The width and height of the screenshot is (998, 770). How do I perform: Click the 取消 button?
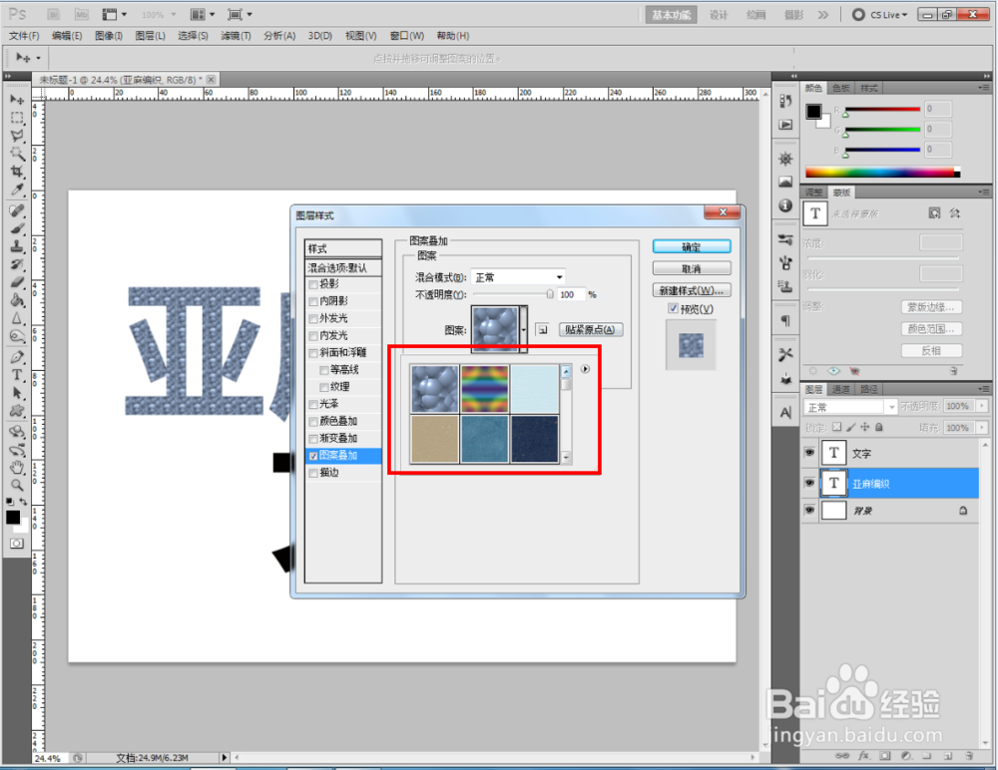coord(692,269)
